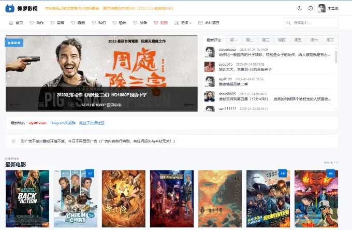Click the comments panel scrollbar thumb

[x=336, y=57]
